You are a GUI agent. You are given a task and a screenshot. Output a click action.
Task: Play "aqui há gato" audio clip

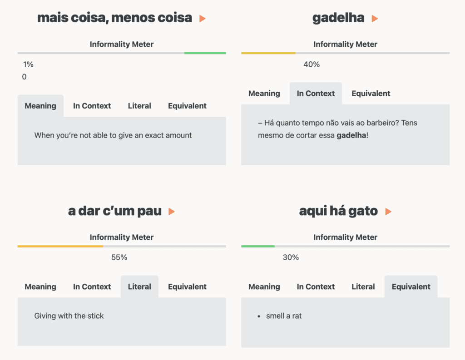click(388, 212)
